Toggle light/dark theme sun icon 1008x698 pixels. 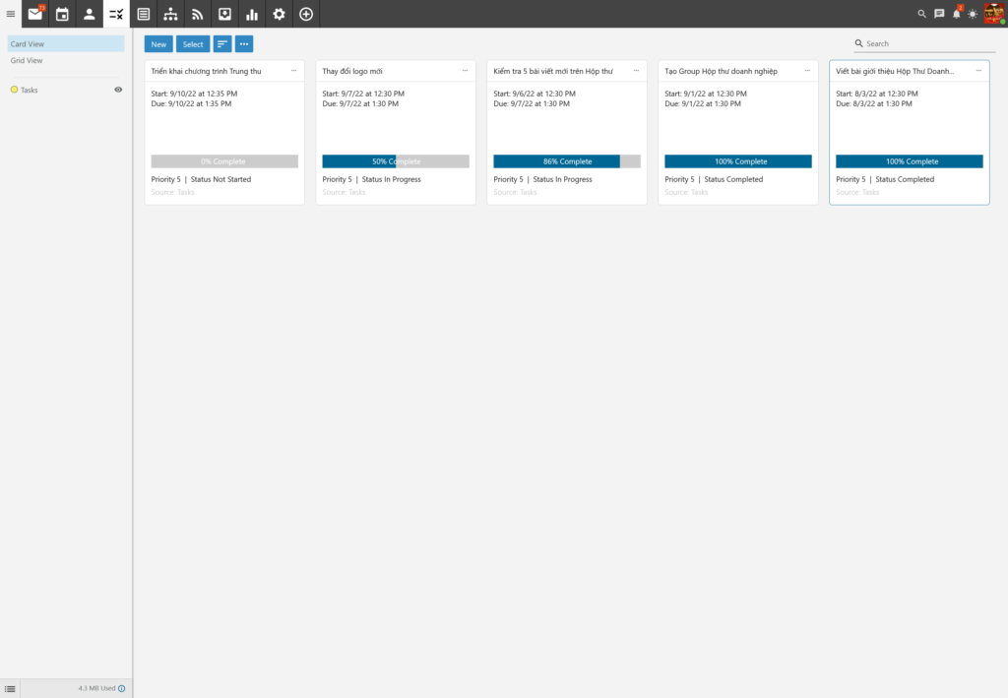973,14
